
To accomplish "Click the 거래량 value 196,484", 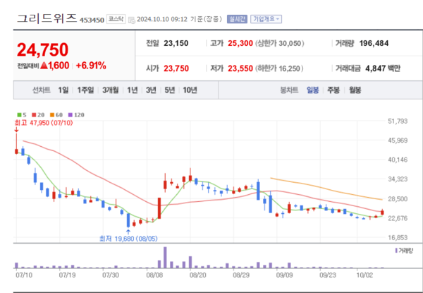I will tap(374, 44).
